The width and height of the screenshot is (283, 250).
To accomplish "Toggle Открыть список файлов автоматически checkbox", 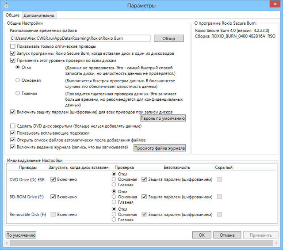I will click(x=13, y=140).
